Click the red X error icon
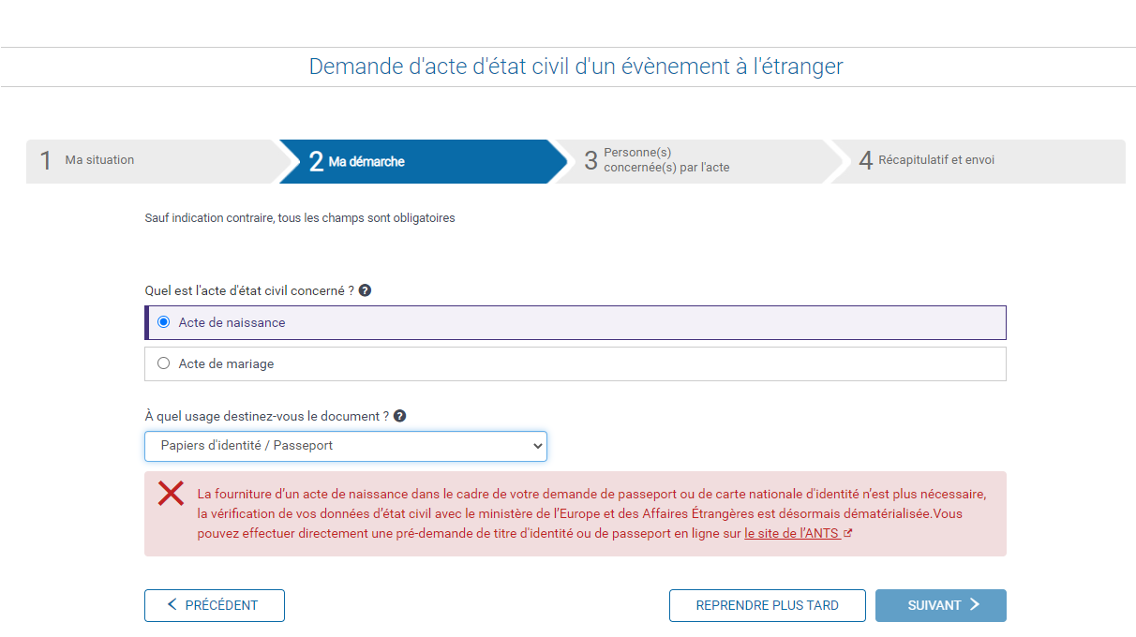The width and height of the screenshot is (1136, 637). click(x=171, y=494)
